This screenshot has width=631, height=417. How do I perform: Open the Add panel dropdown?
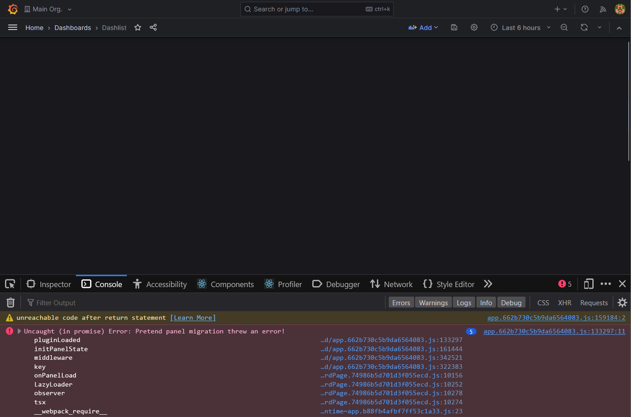coord(423,28)
